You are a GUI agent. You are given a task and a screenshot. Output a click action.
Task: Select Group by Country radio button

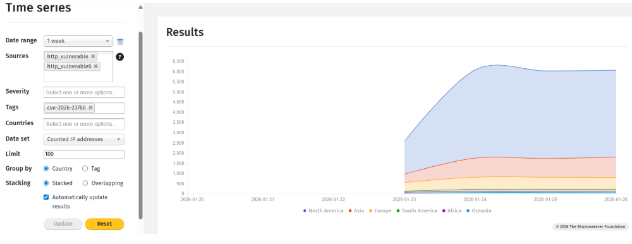[x=46, y=169]
